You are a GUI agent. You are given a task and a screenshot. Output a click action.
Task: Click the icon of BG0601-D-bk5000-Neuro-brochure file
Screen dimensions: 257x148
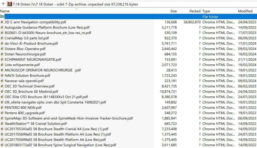click(2, 33)
